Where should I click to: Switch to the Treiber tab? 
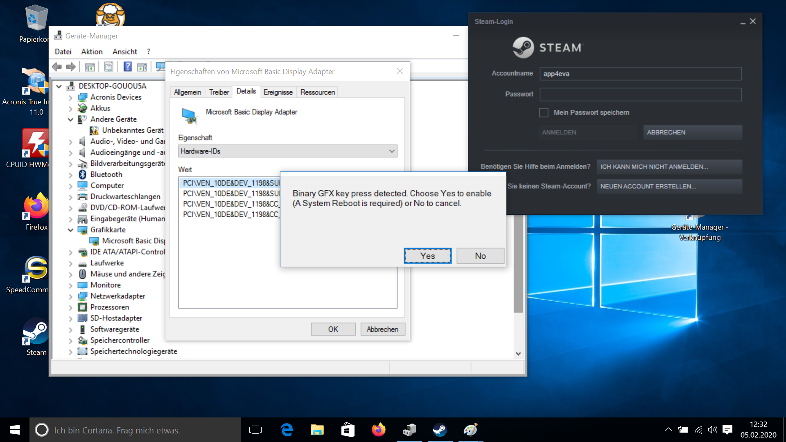219,92
